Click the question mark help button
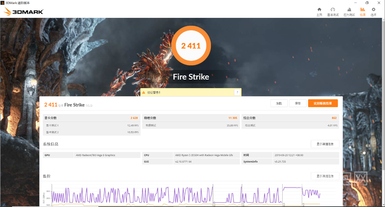385x207 pixels. point(237,92)
